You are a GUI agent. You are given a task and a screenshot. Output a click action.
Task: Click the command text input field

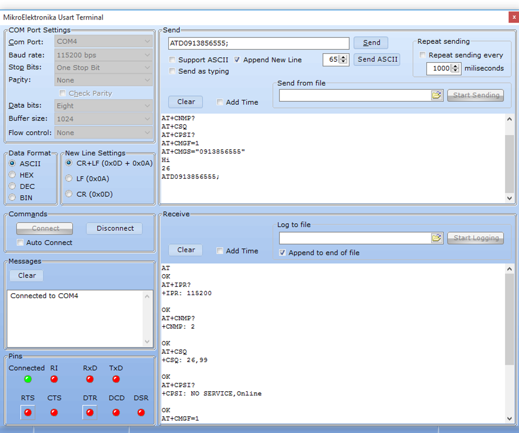pos(259,43)
